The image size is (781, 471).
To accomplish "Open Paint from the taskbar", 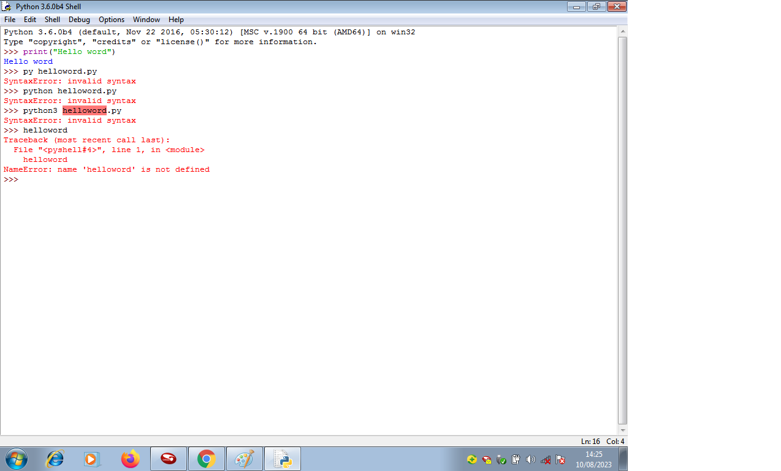I will coord(245,458).
